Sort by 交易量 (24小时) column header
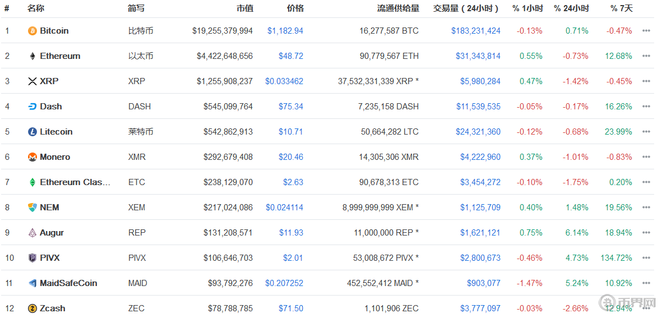The height and width of the screenshot is (318, 662). [x=466, y=8]
